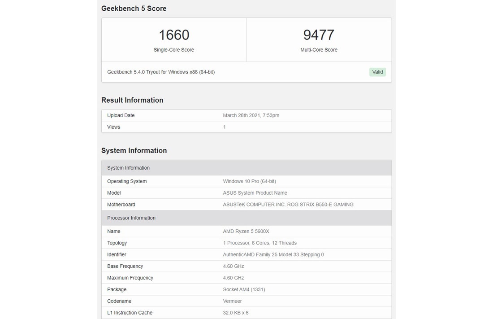The image size is (493, 319).
Task: Click the Result Information heading
Action: tap(132, 100)
